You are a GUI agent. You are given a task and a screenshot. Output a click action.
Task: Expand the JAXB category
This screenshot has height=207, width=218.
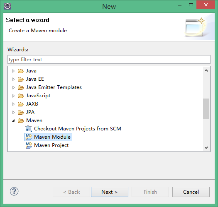(13, 104)
